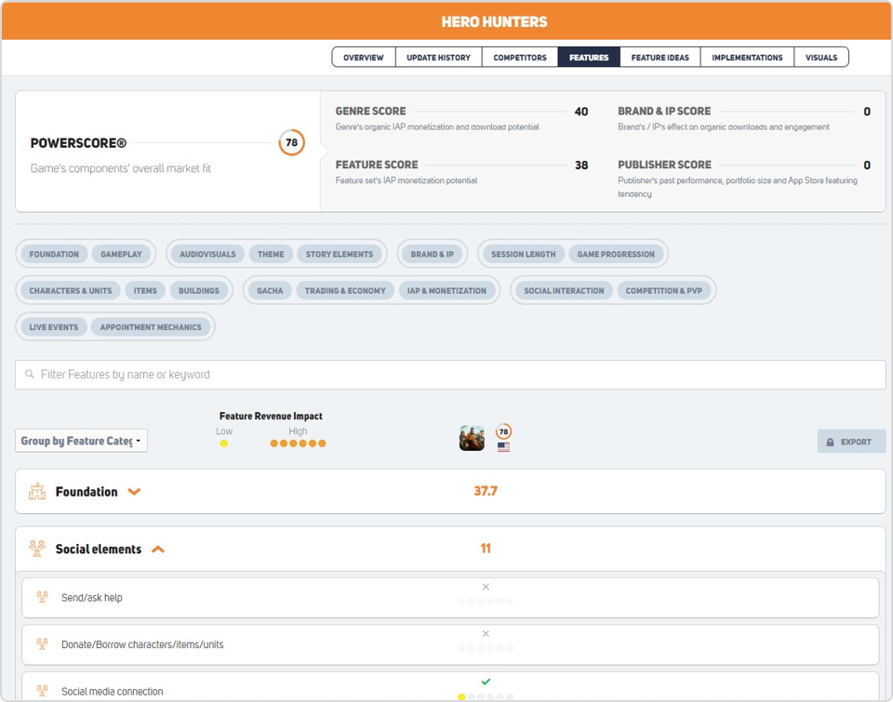Filter features by Gacha
Image resolution: width=893 pixels, height=702 pixels.
270,290
